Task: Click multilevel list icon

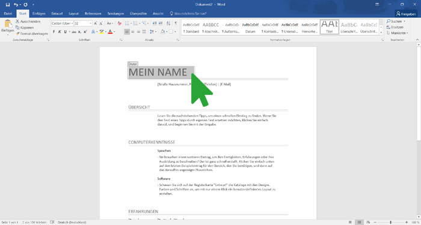Action: pyautogui.click(x=144, y=23)
